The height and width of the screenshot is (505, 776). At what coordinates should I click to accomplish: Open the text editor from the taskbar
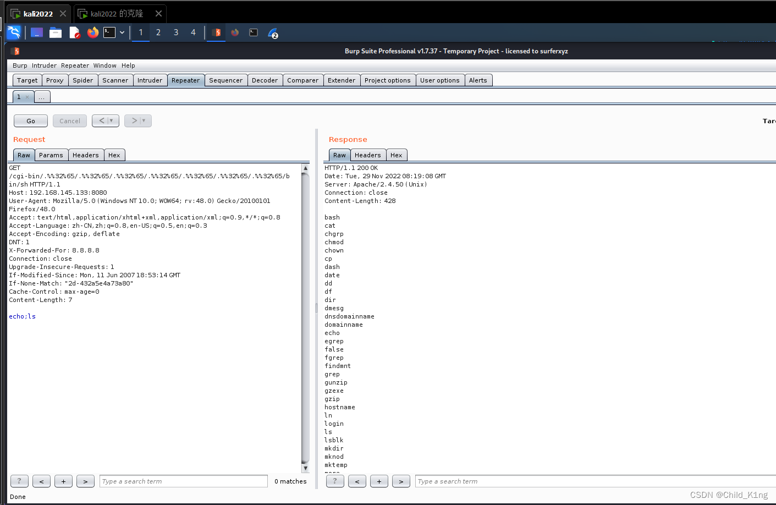pos(74,32)
